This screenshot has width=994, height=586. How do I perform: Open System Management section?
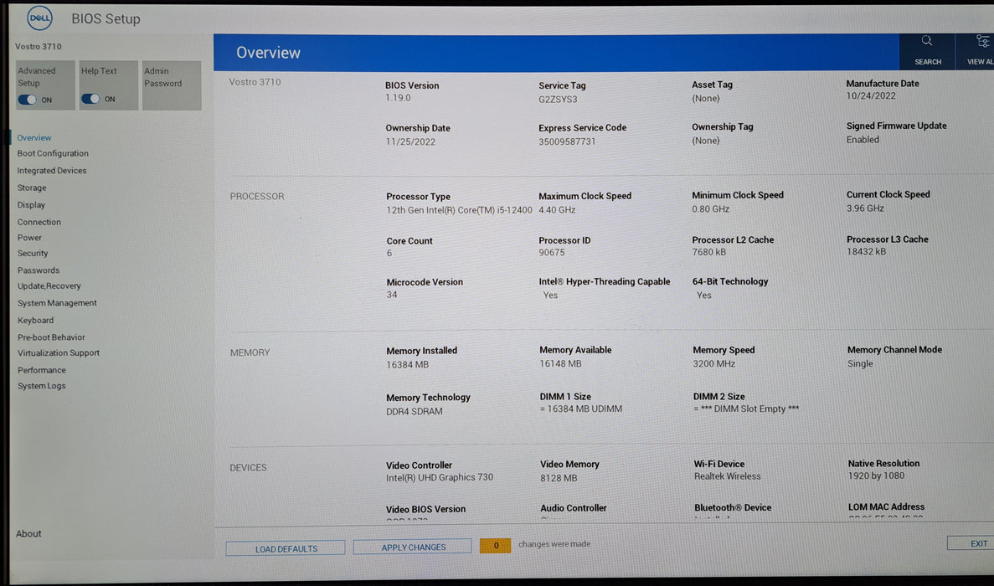(57, 303)
